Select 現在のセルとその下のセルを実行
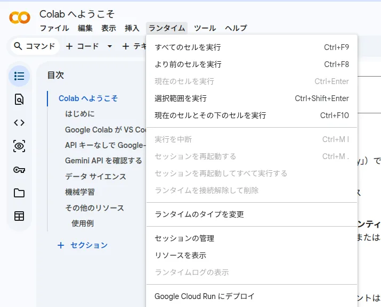This screenshot has width=381, height=307. [252, 115]
